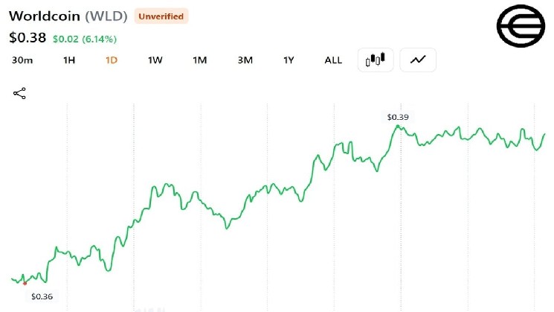
Task: Click the Worldcoin (WLD) title
Action: (68, 16)
